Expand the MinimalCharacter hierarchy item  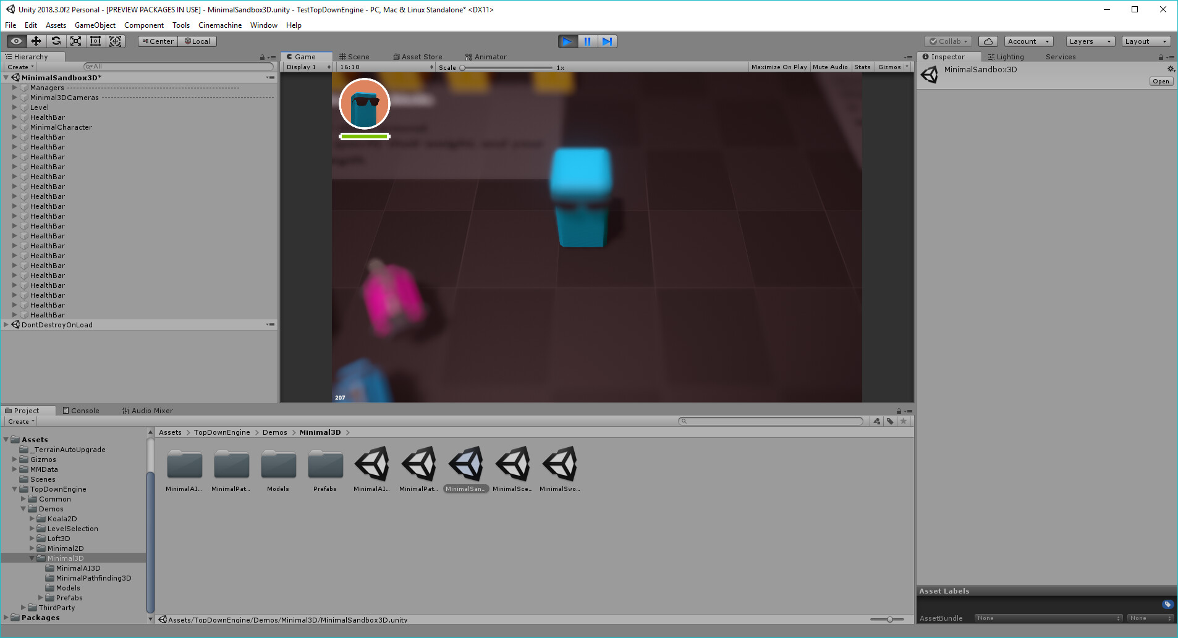point(14,127)
